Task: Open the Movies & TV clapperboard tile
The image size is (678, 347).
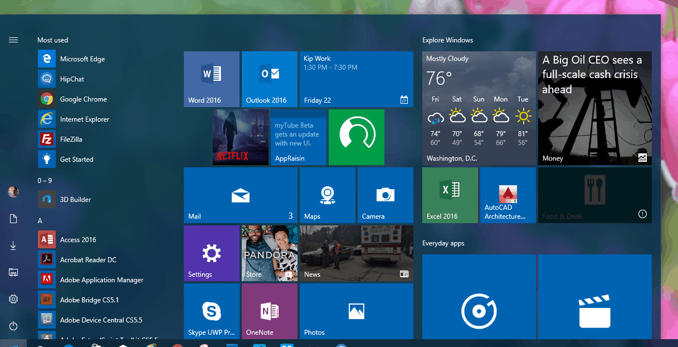Action: click(x=595, y=297)
